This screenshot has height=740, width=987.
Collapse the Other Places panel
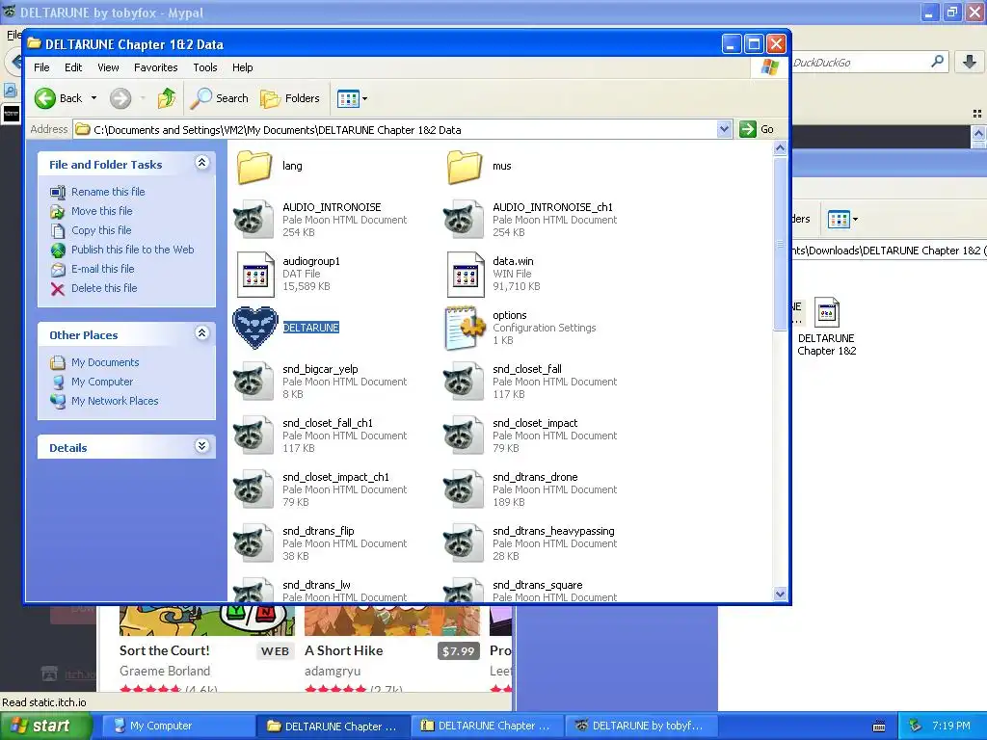tap(201, 333)
